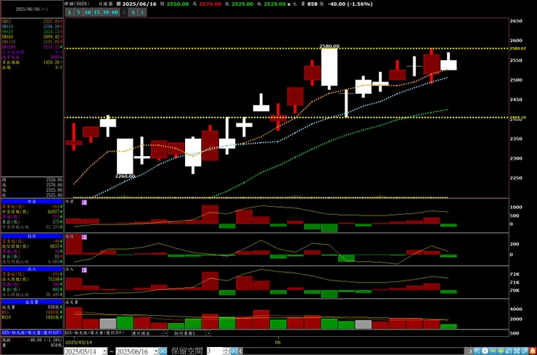This screenshot has height=355, width=537.
Task: Switch to the 10-minute timeframe
Action: [x=88, y=12]
